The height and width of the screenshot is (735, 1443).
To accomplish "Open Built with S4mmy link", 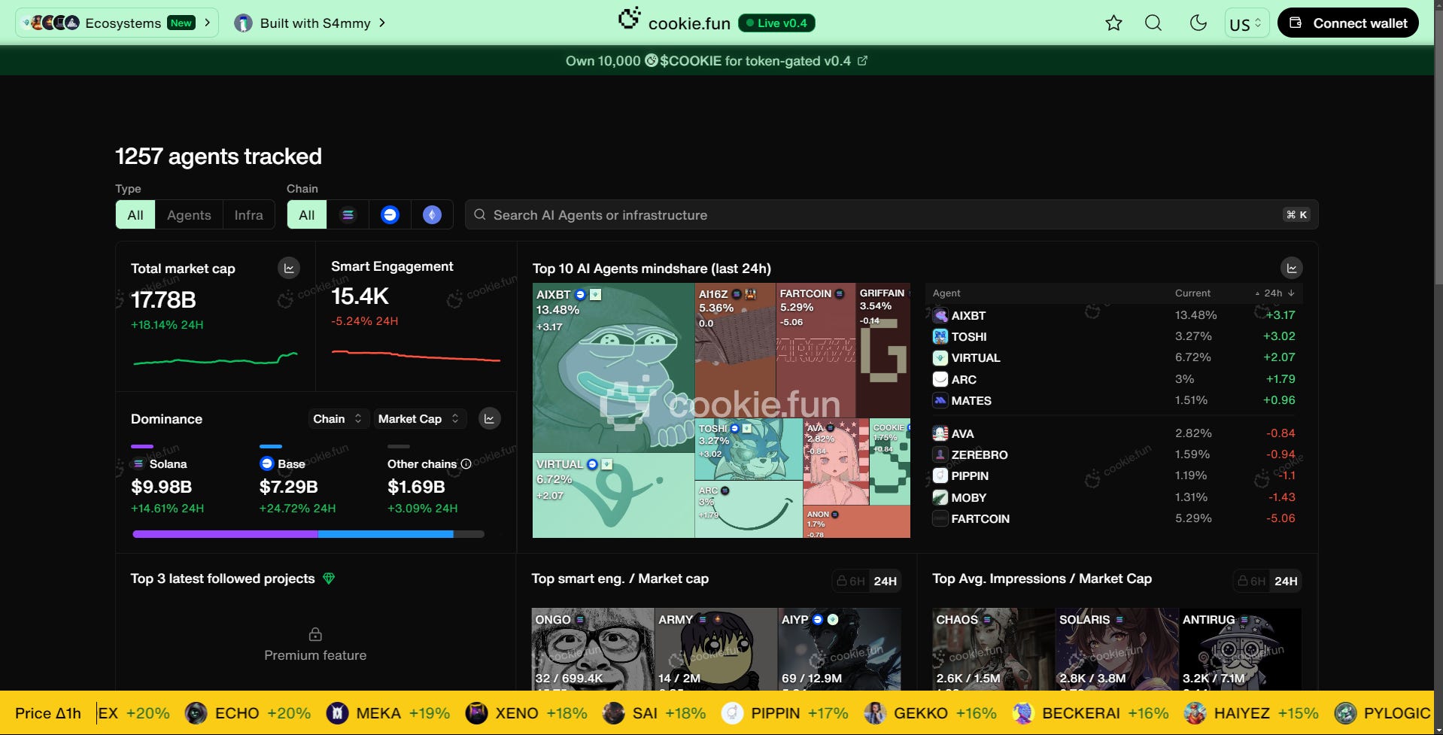I will (310, 23).
